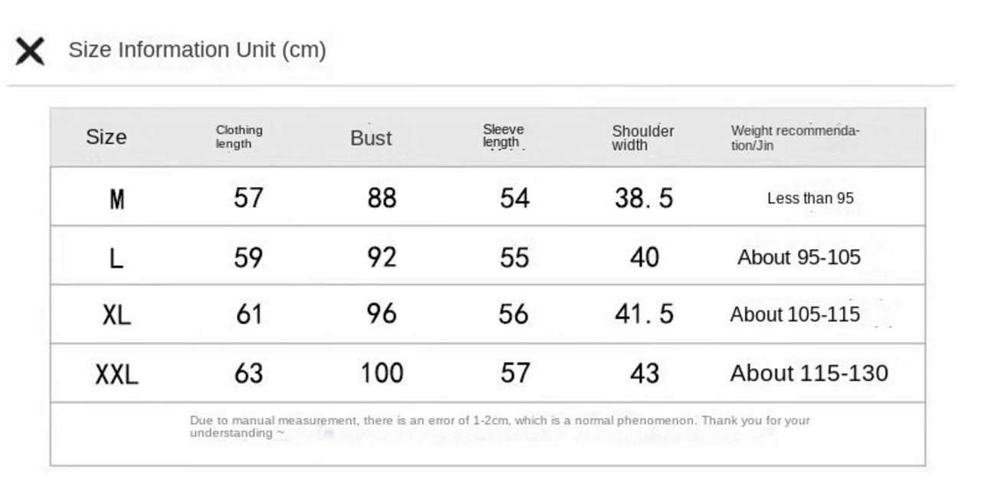This screenshot has height=489, width=981.
Task: Click the Shoulder width column header
Action: pyautogui.click(x=643, y=138)
